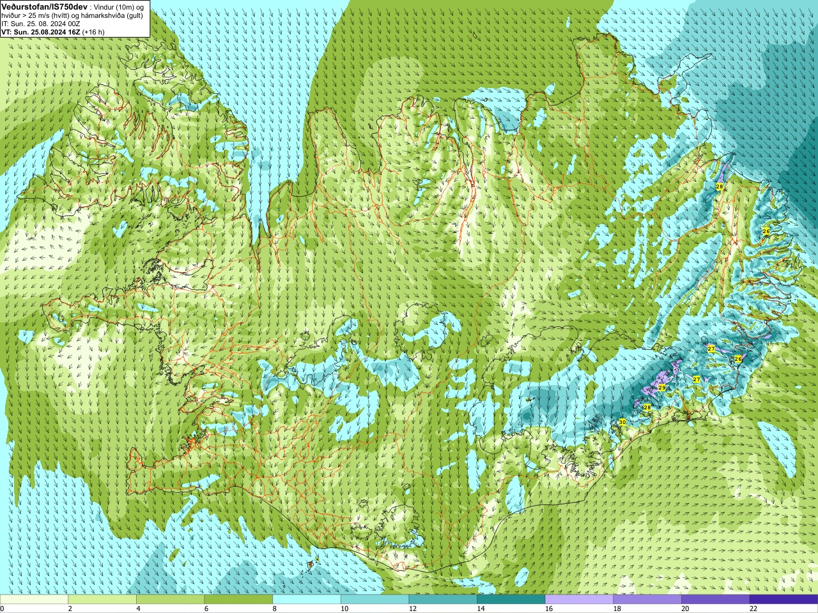Select the 'IT: Sun. 25. 08. 2024 00Z' line
Screen dimensions: 818x613
pos(40,24)
